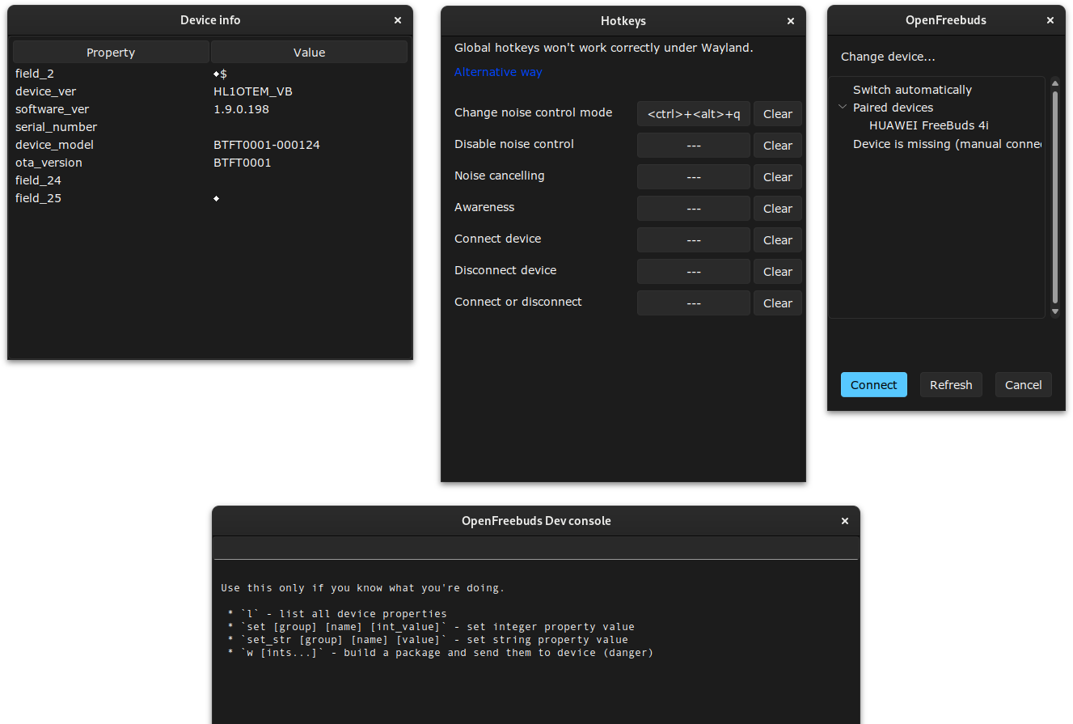Image resolution: width=1073 pixels, height=724 pixels.
Task: Set hotkey for Disconnect device
Action: pyautogui.click(x=694, y=272)
